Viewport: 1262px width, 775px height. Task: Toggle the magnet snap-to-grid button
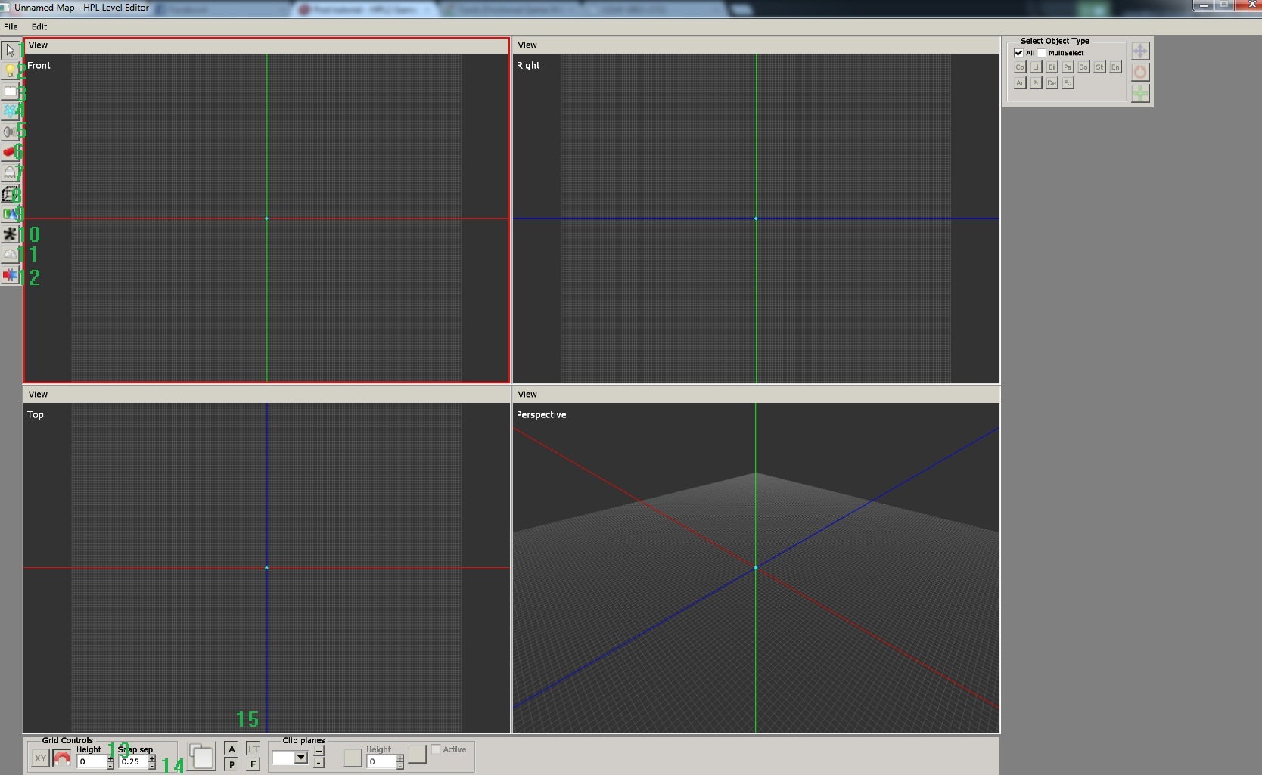tap(62, 758)
